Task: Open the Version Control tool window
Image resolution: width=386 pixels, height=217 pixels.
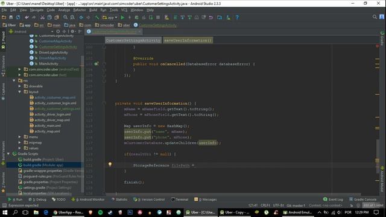Action: [x=149, y=200]
